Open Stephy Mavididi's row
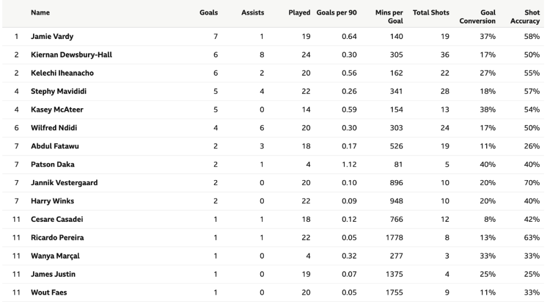Screen dimensions: 550x302 pos(58,91)
